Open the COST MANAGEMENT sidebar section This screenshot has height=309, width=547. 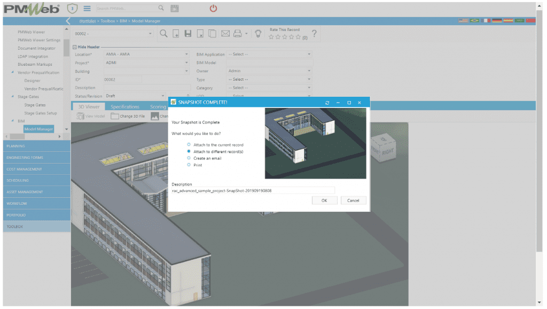click(x=37, y=169)
